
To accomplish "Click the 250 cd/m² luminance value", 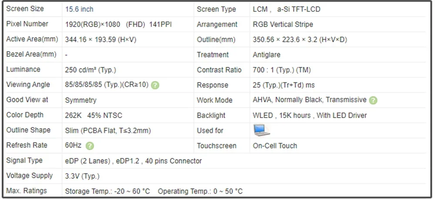I will (x=90, y=70).
